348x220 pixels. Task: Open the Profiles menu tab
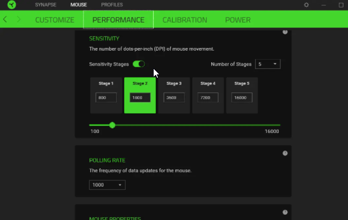[x=112, y=5]
